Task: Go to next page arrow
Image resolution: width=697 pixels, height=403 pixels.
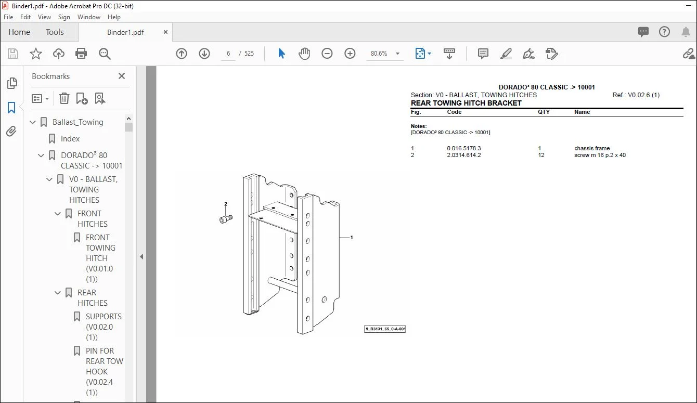Action: pyautogui.click(x=204, y=54)
